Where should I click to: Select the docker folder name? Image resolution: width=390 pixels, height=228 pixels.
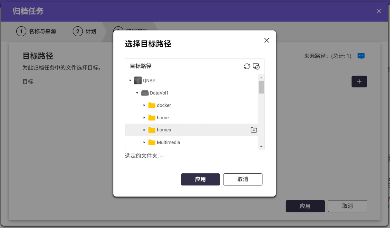pyautogui.click(x=164, y=105)
